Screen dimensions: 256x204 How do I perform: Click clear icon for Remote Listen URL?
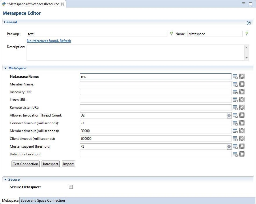pyautogui.click(x=242, y=107)
